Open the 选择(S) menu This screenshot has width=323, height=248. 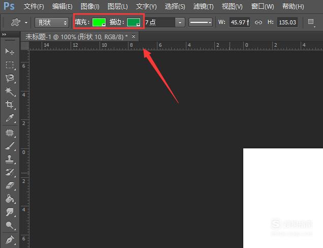point(175,7)
